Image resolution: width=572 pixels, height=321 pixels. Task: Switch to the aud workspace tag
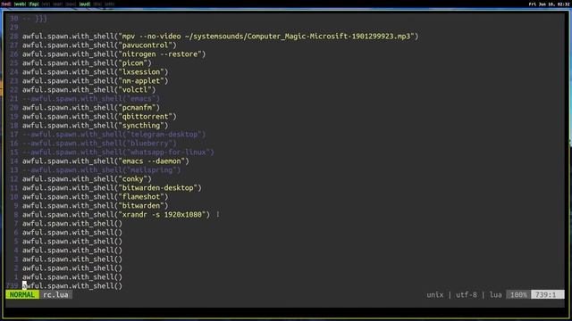pos(85,4)
